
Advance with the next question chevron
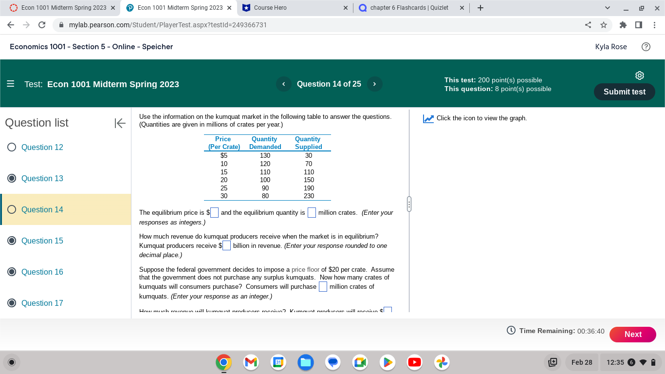coord(374,84)
